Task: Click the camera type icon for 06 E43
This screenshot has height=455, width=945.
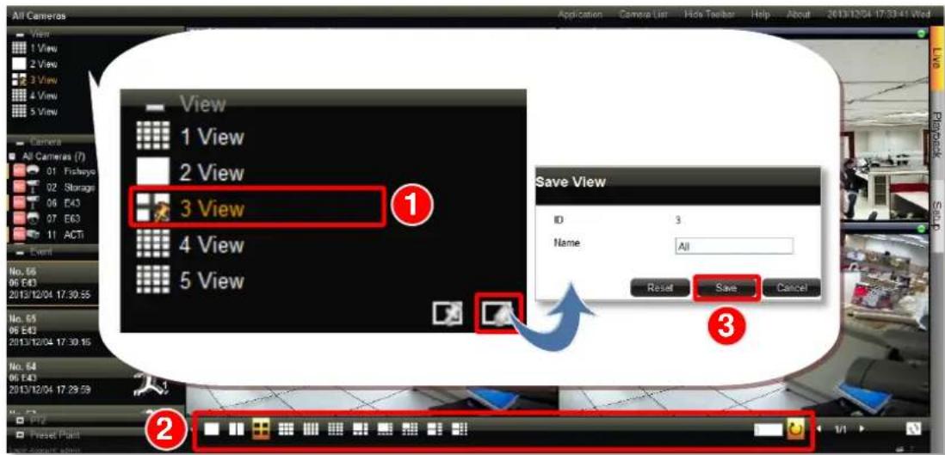Action: 34,203
